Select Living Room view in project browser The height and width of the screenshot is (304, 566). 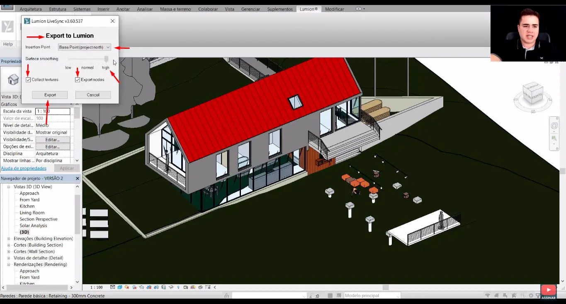pyautogui.click(x=32, y=213)
